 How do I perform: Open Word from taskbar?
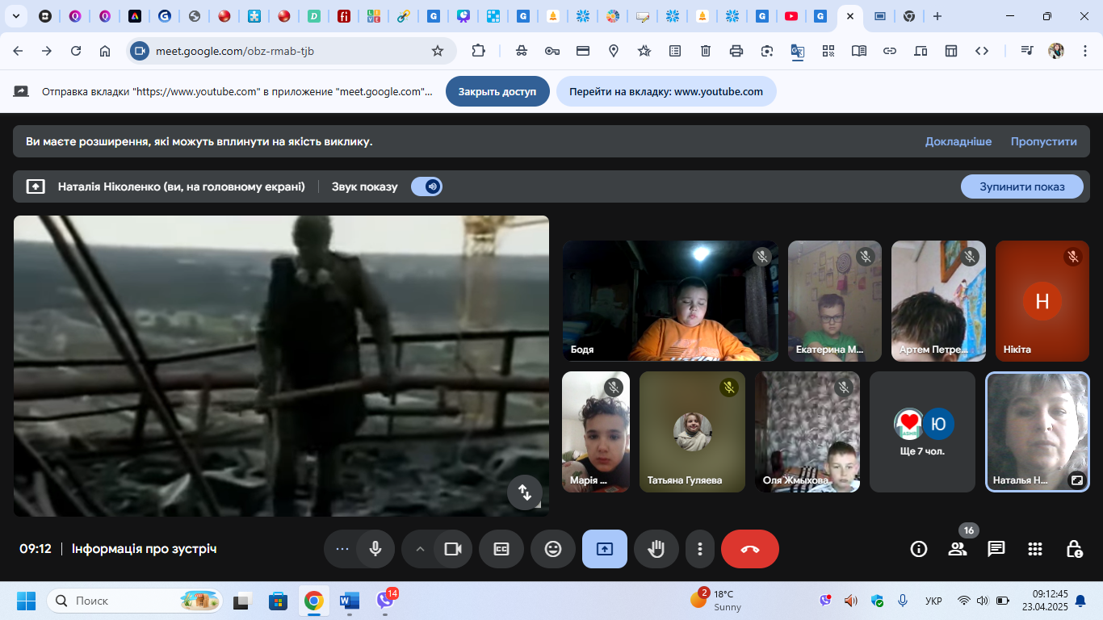click(x=350, y=601)
